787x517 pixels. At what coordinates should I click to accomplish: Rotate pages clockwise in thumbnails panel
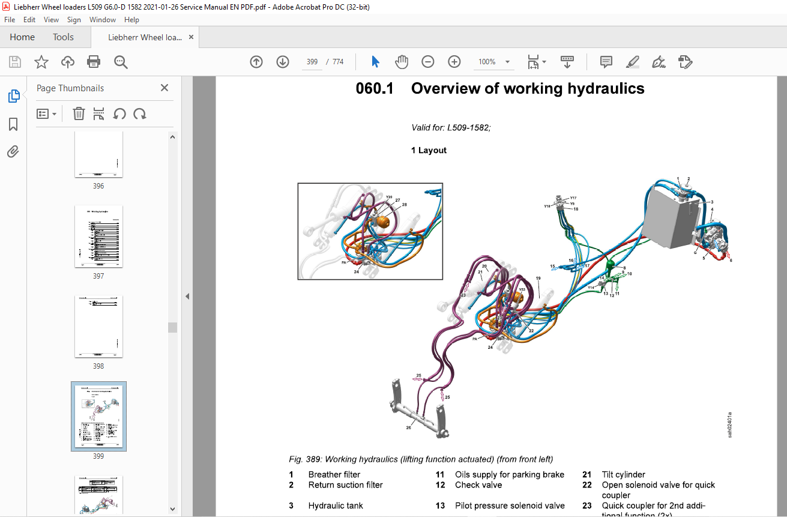[x=140, y=113]
